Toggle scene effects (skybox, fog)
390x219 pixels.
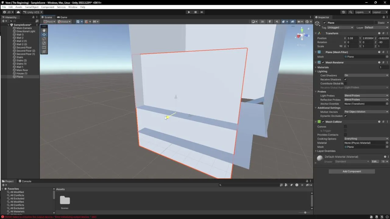click(283, 22)
